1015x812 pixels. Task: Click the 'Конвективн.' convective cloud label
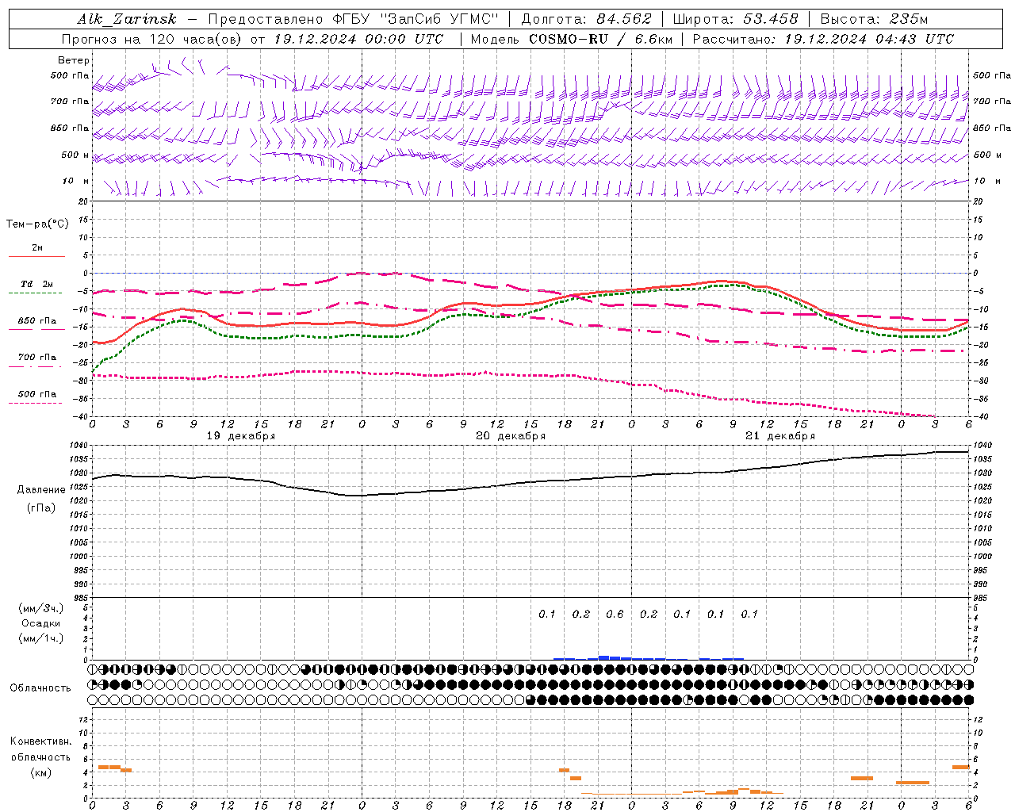click(41, 741)
